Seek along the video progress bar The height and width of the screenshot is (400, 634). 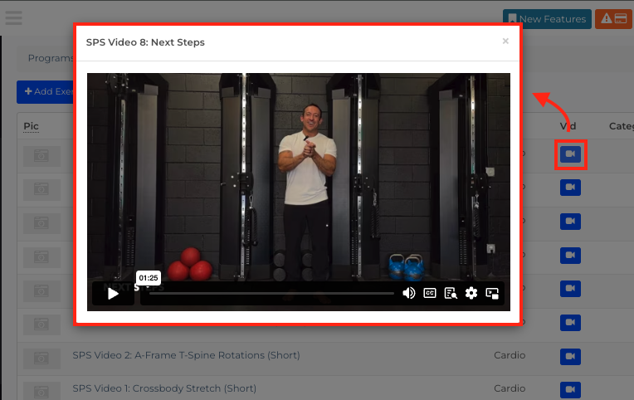(271, 293)
